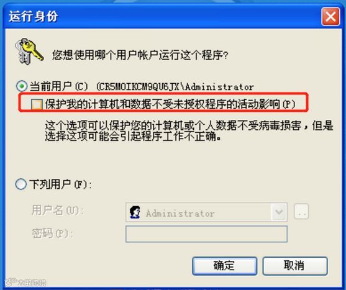Open the browse "..." button next to username
346x290 pixels.
(x=301, y=212)
